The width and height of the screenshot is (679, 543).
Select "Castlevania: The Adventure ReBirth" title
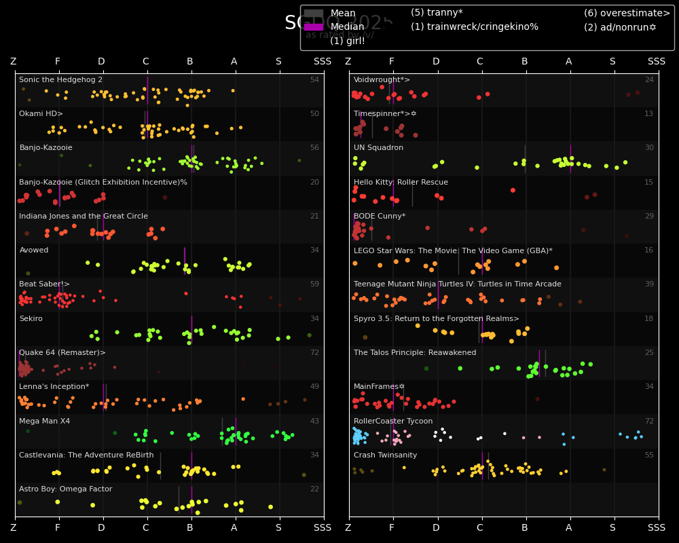click(86, 455)
